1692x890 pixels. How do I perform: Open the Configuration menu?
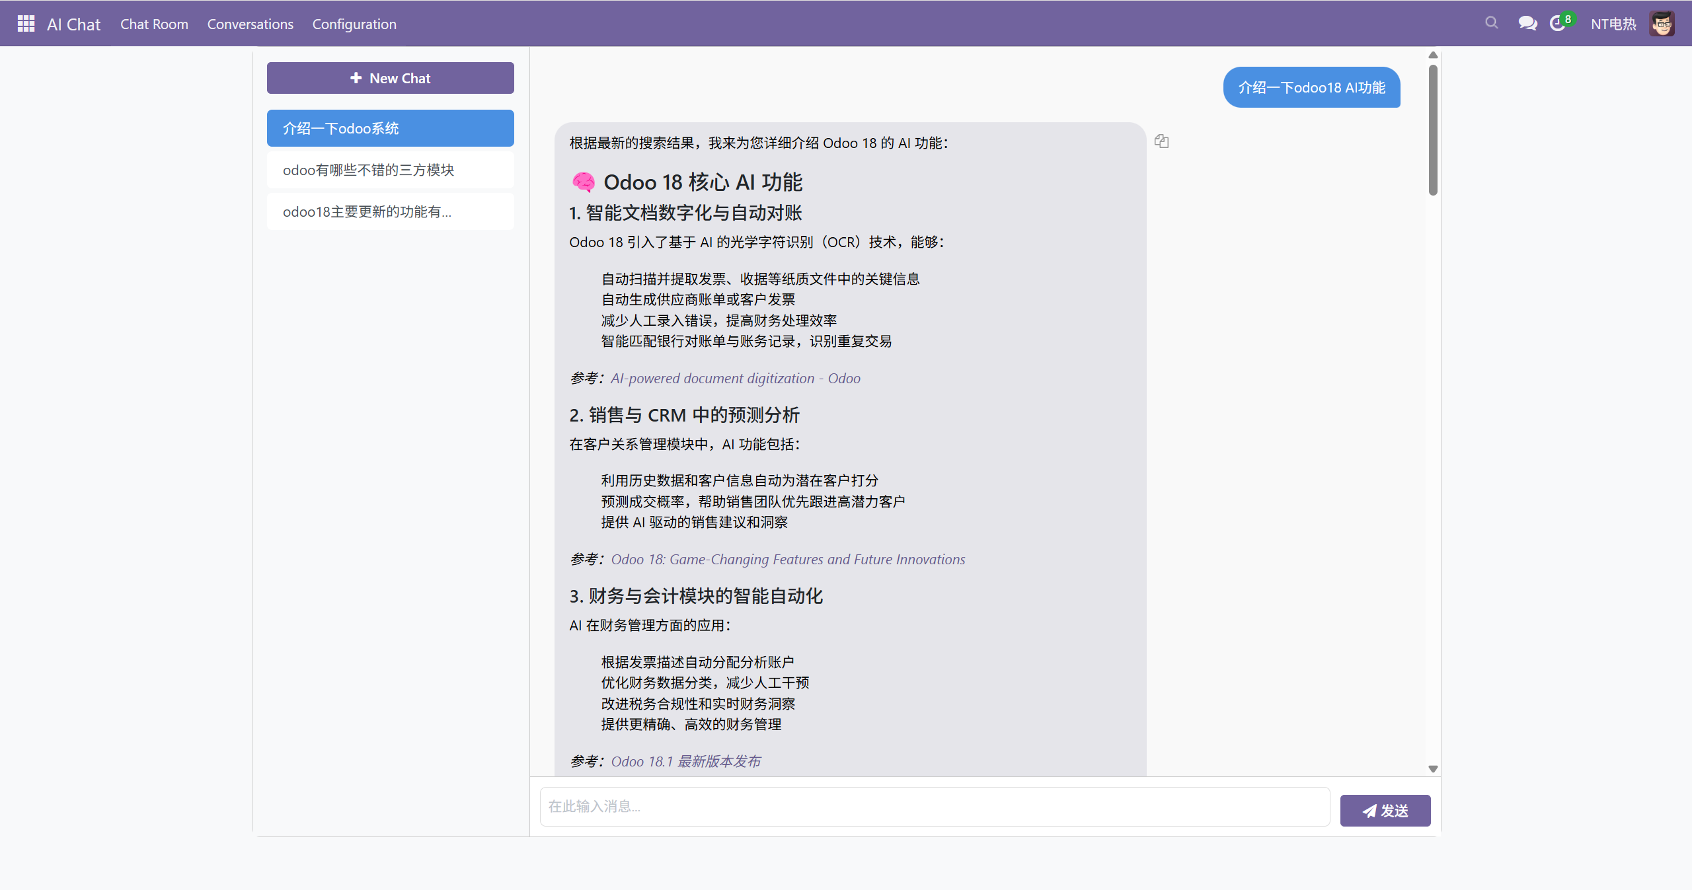[x=354, y=24]
